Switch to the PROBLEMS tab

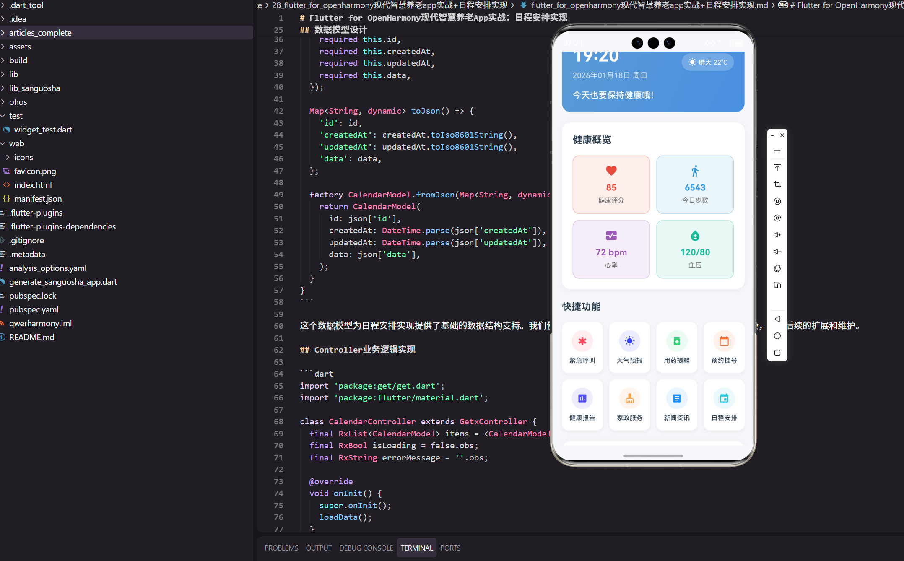click(x=281, y=548)
